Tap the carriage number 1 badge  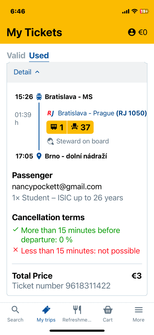click(x=57, y=127)
